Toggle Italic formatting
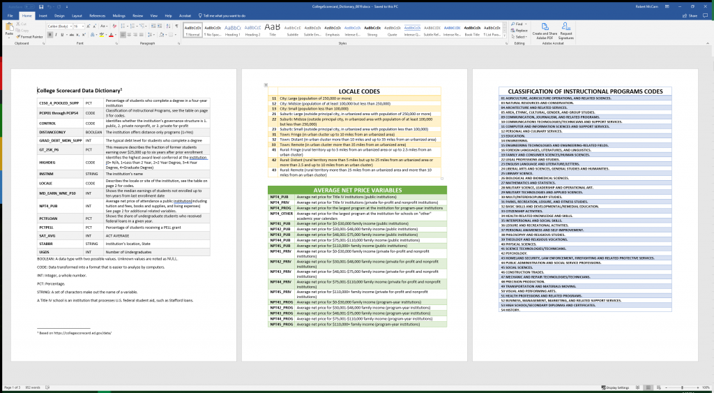Screen dimensions: 714x393 click(x=56, y=35)
